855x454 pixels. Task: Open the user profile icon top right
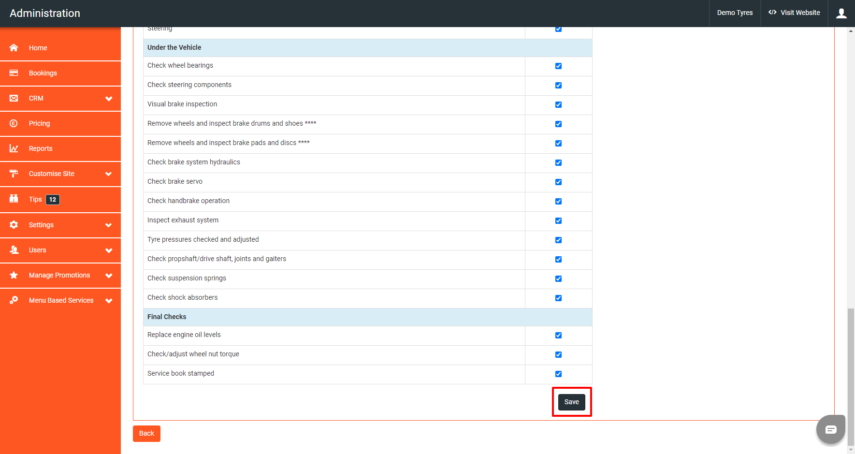pyautogui.click(x=841, y=13)
